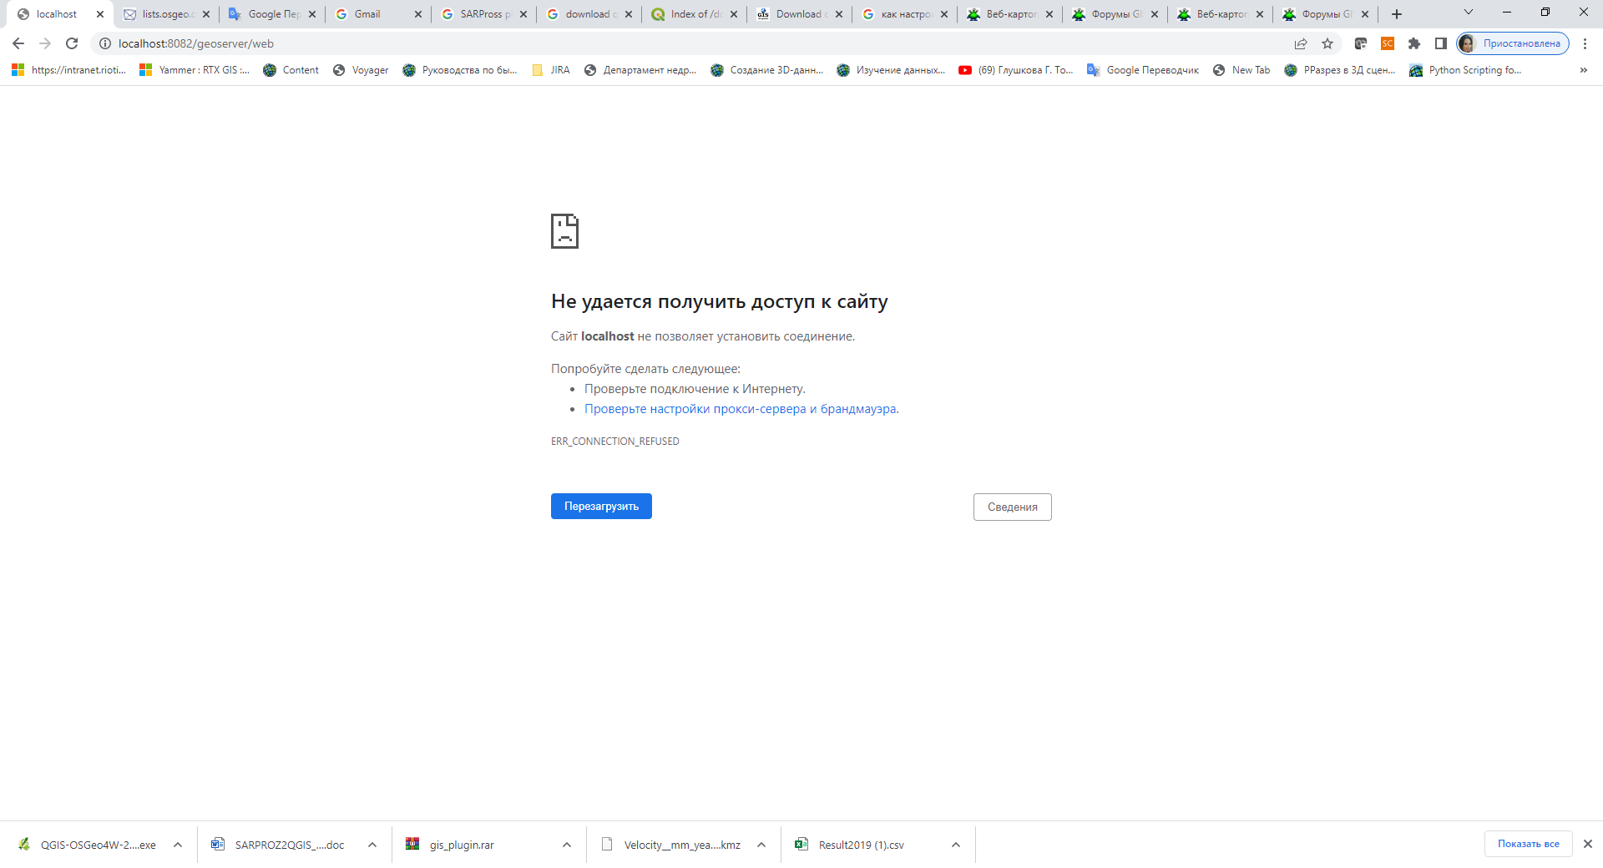
Task: Click the Сведения button
Action: (x=1012, y=507)
